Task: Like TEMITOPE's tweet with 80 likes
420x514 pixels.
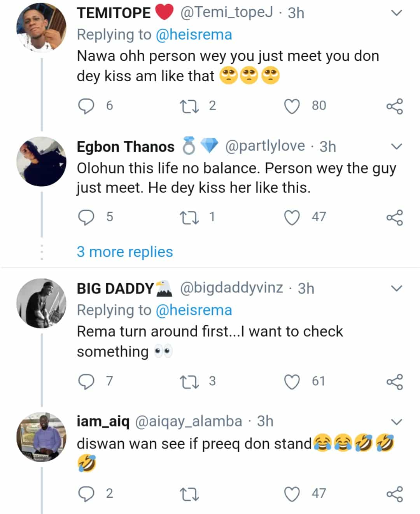Action: [292, 106]
